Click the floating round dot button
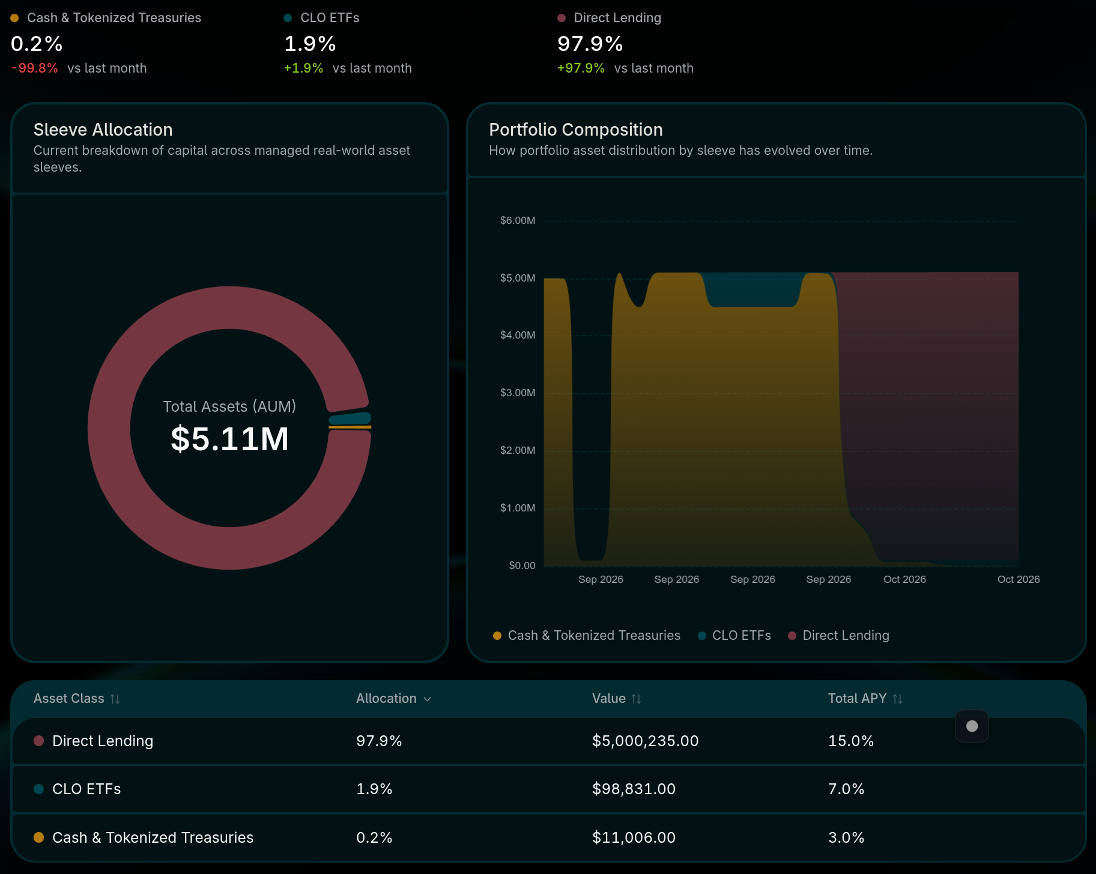 tap(972, 726)
